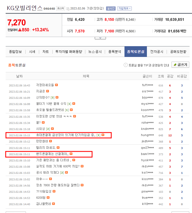Click the N icon next to 겁나물렷네
Viewport: 192px width, 213px height.
53,204
